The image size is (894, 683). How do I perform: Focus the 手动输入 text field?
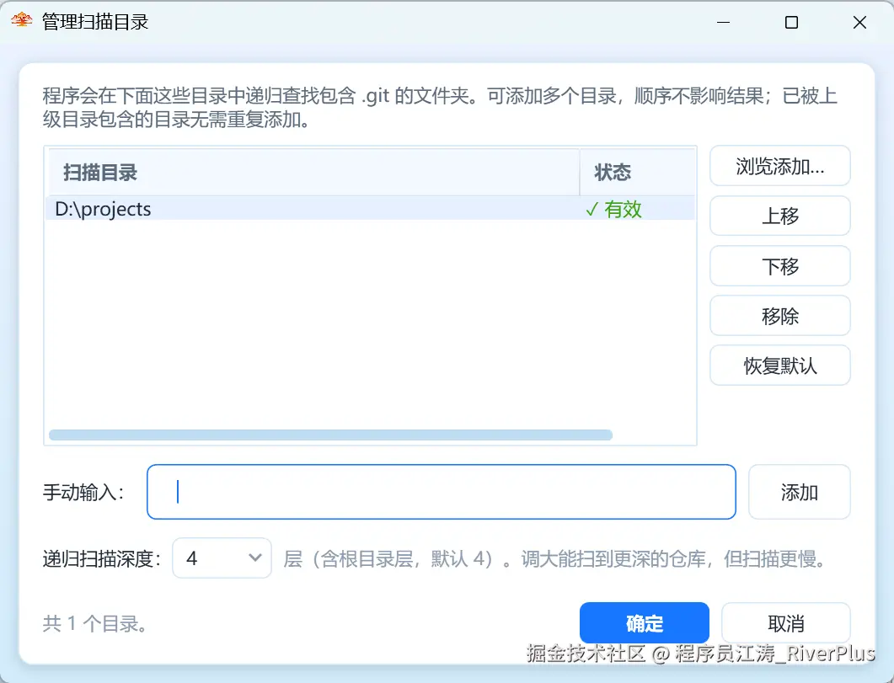[x=442, y=492]
